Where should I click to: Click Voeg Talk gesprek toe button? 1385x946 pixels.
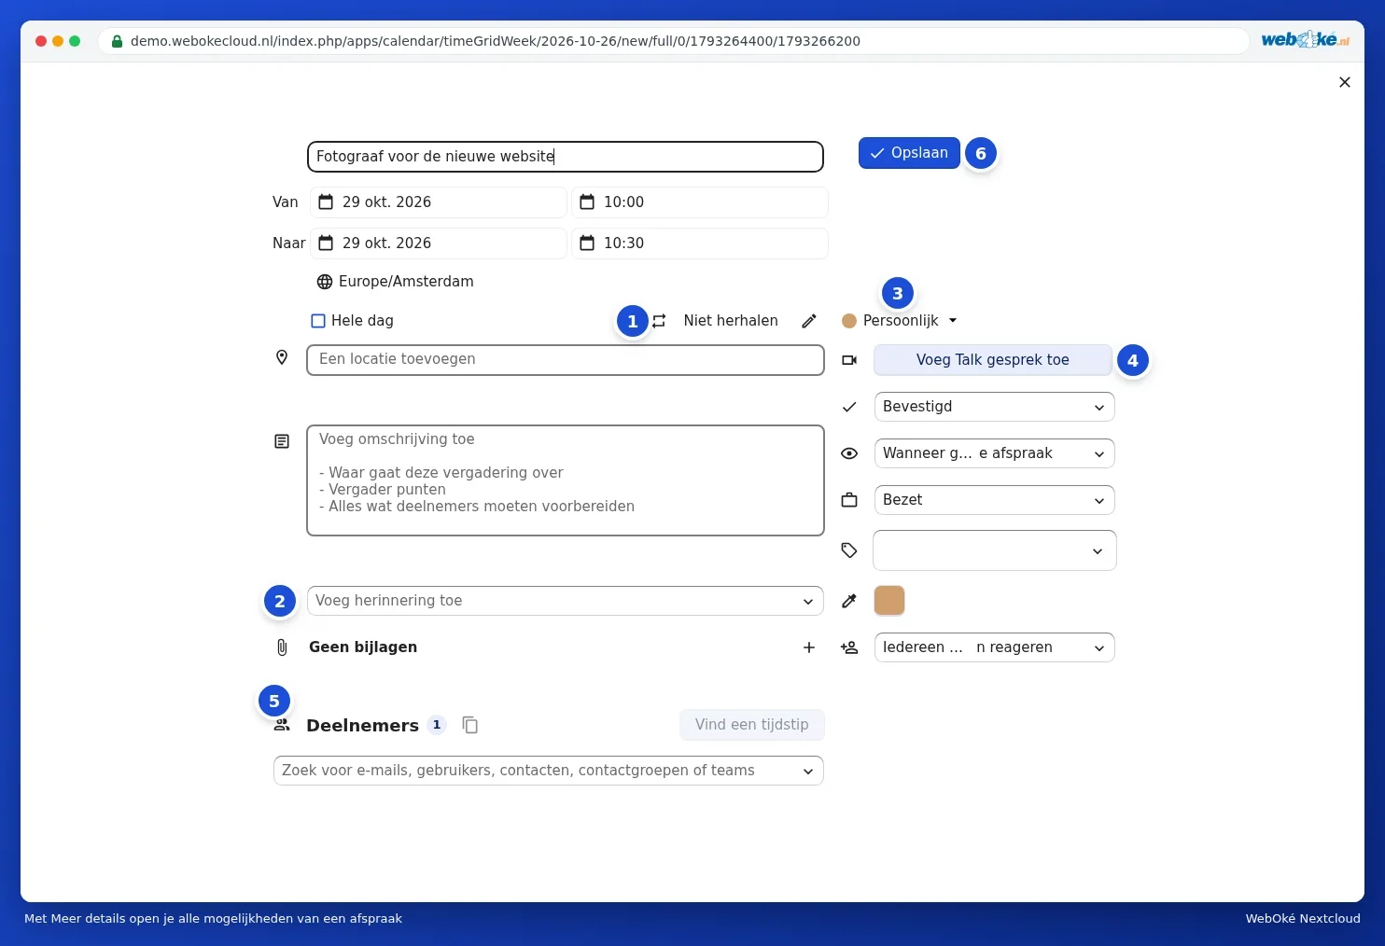click(x=993, y=360)
